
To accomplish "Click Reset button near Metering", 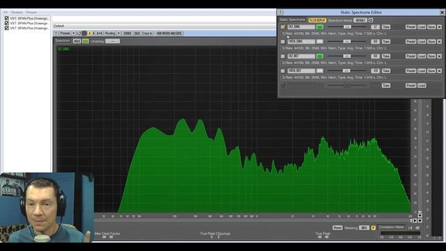I will coord(337,228).
